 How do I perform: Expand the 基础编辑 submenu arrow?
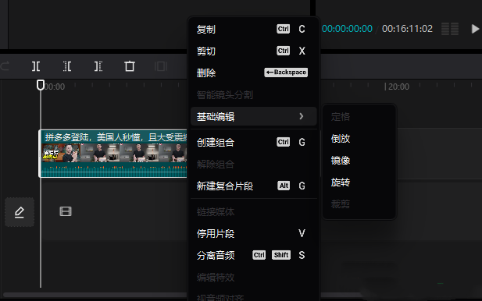point(302,116)
